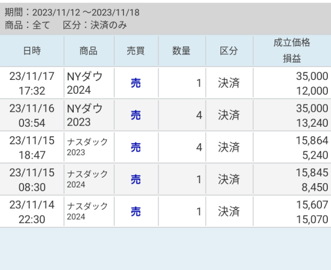Click 売 in the 23/11/16 03:54 row

pyautogui.click(x=136, y=116)
